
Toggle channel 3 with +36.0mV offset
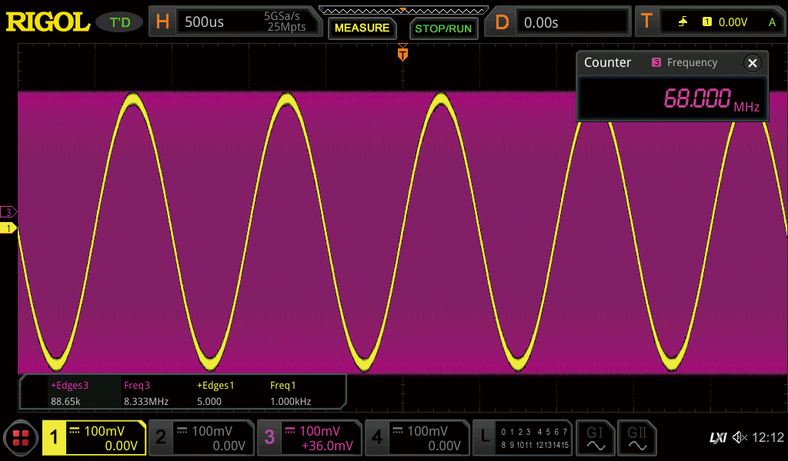(309, 438)
